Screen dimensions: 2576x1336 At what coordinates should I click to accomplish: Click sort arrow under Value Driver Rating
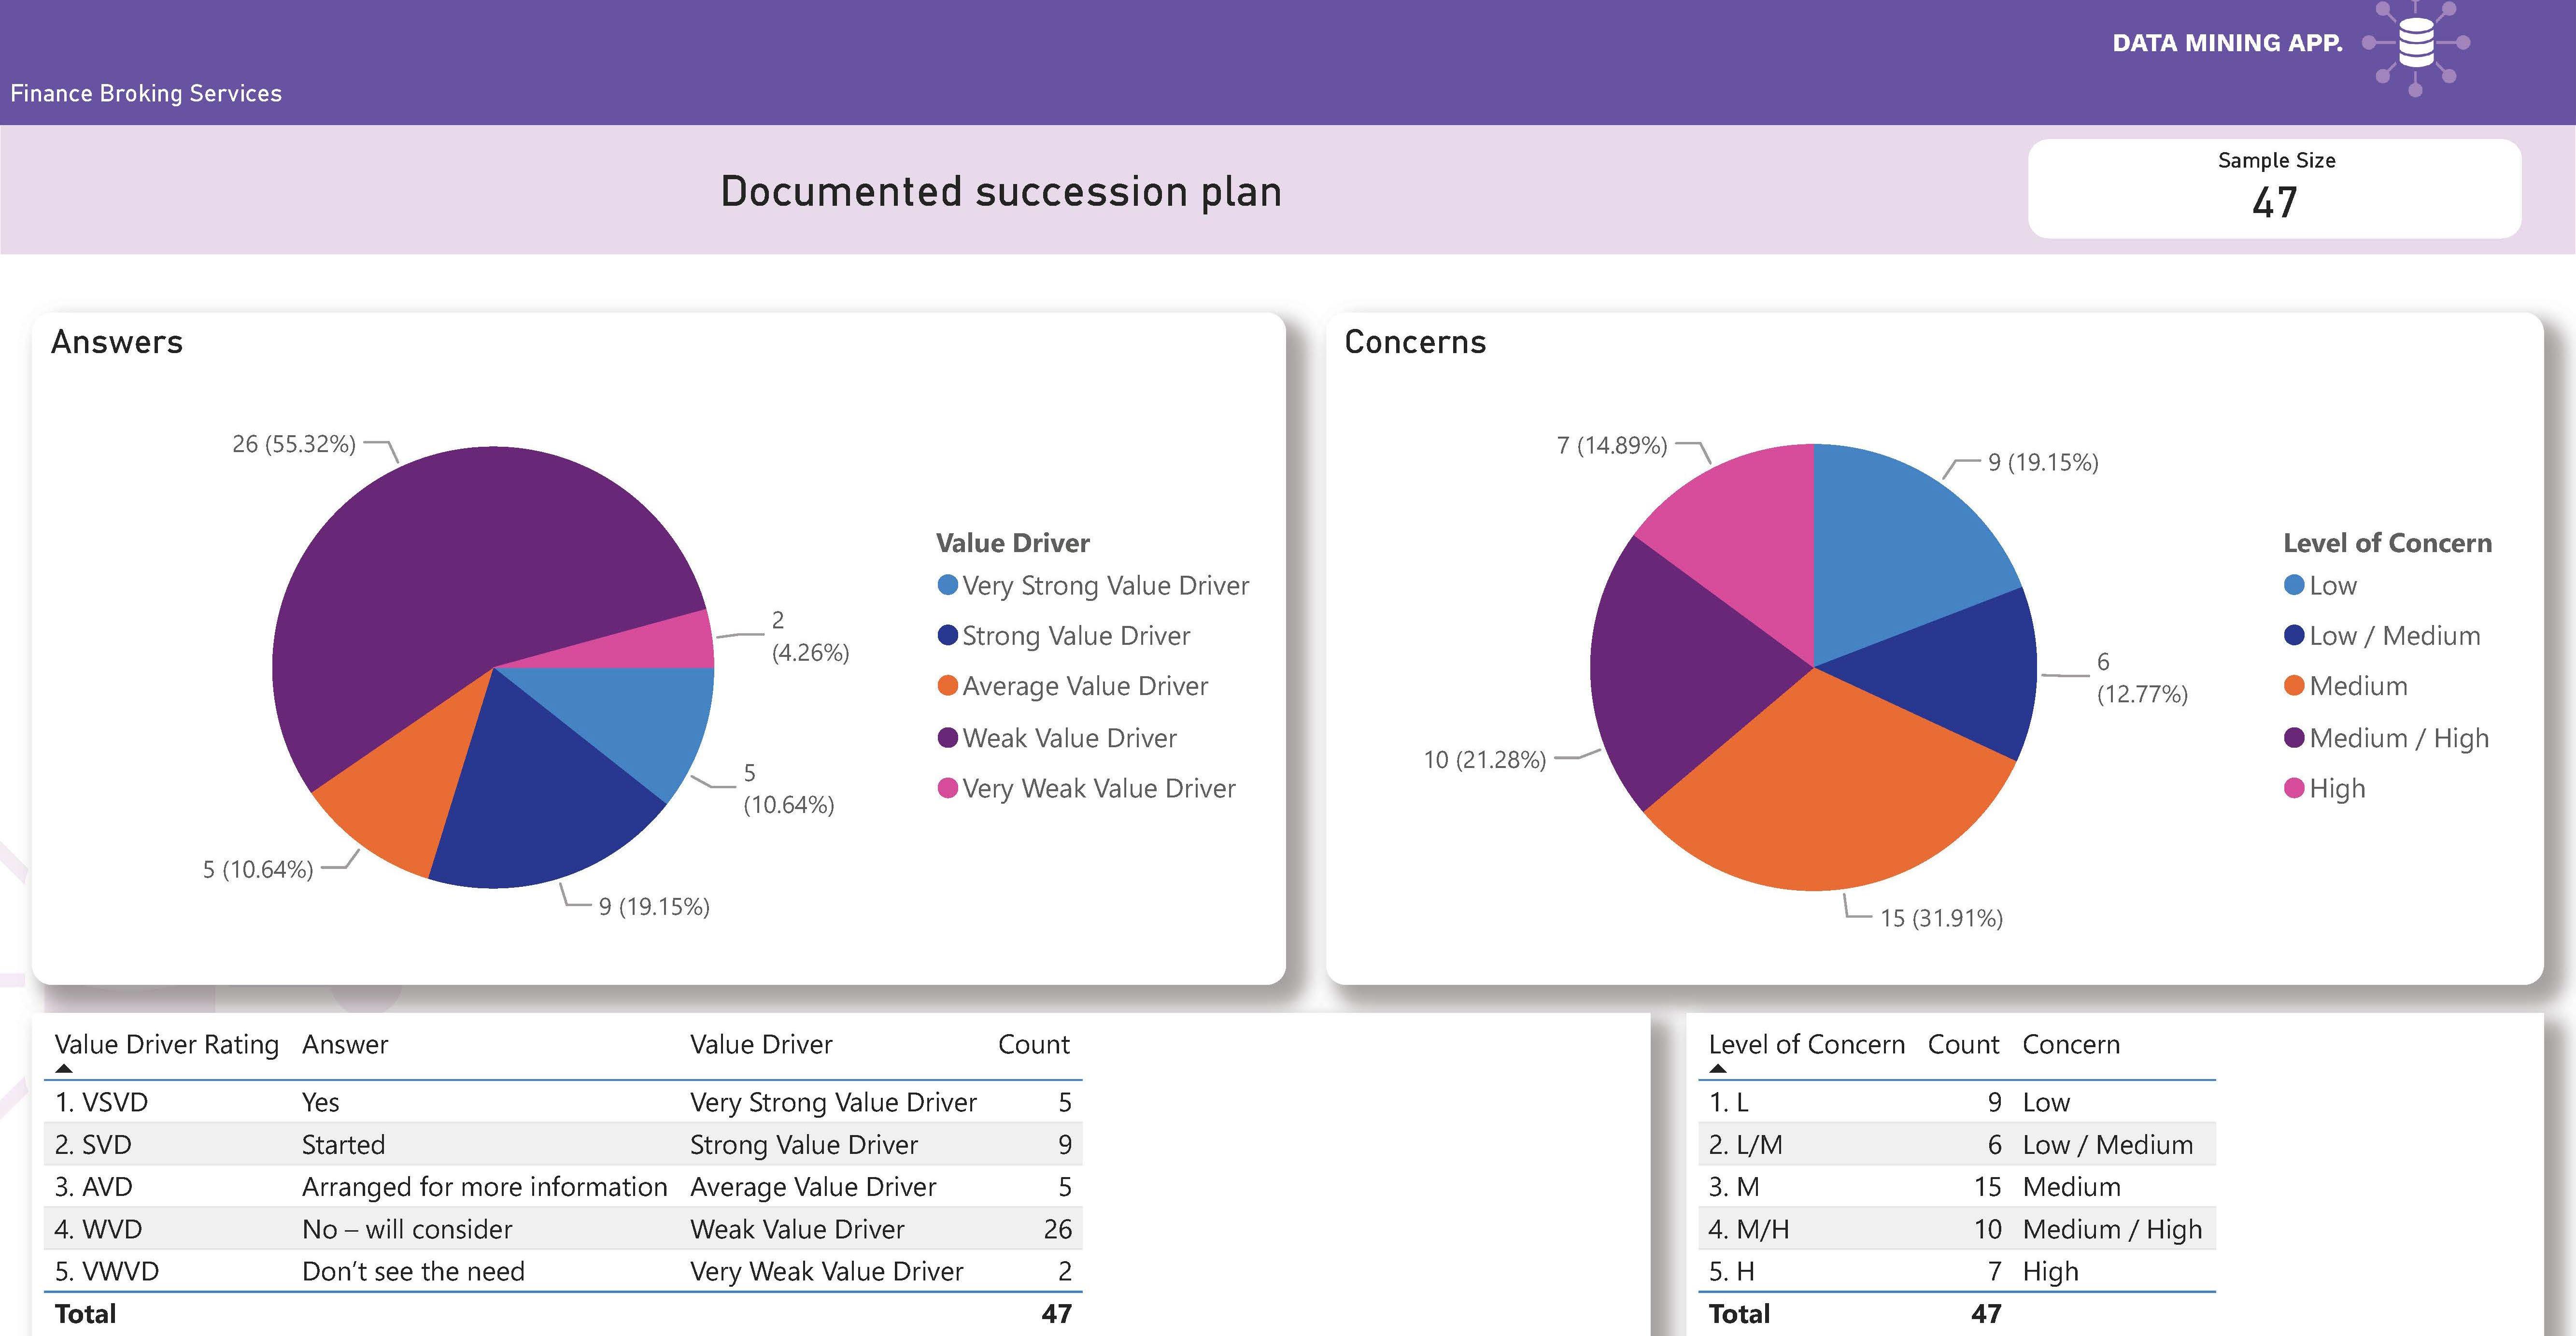tap(64, 1068)
